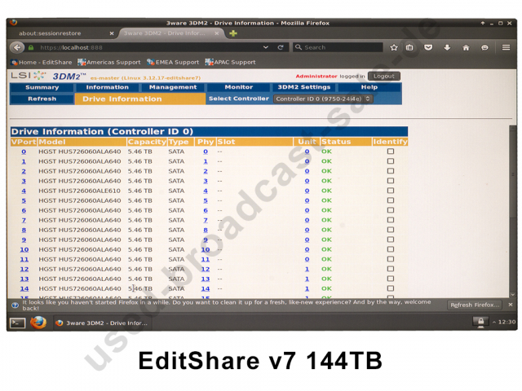Expand the URL bar history dropdown arrow
Image resolution: width=522 pixels, height=391 pixels.
(x=266, y=48)
